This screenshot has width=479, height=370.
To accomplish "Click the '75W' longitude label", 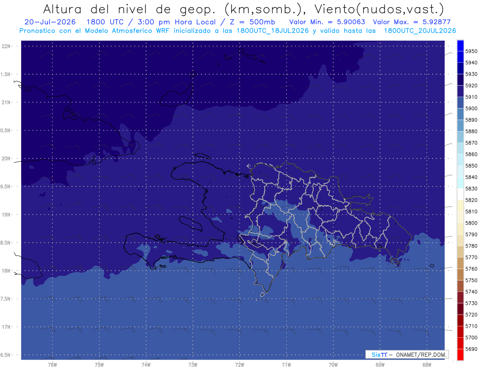I will (x=99, y=364).
